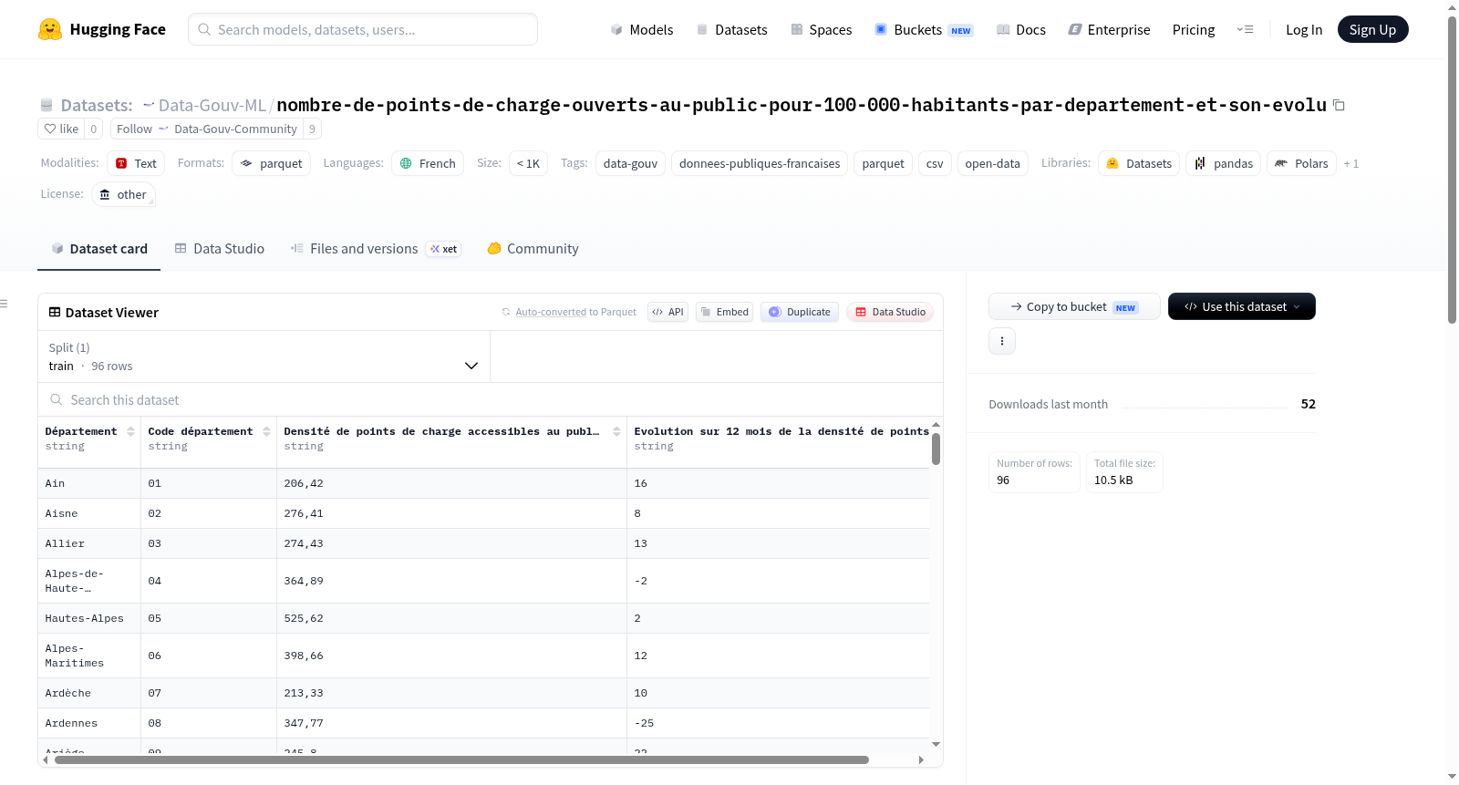Select the Polars library tag
This screenshot has width=1459, height=785.
[1301, 163]
